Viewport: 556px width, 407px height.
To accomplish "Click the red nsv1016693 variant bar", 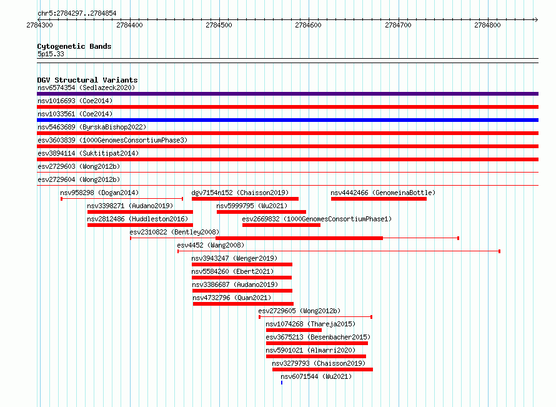I will (287, 107).
